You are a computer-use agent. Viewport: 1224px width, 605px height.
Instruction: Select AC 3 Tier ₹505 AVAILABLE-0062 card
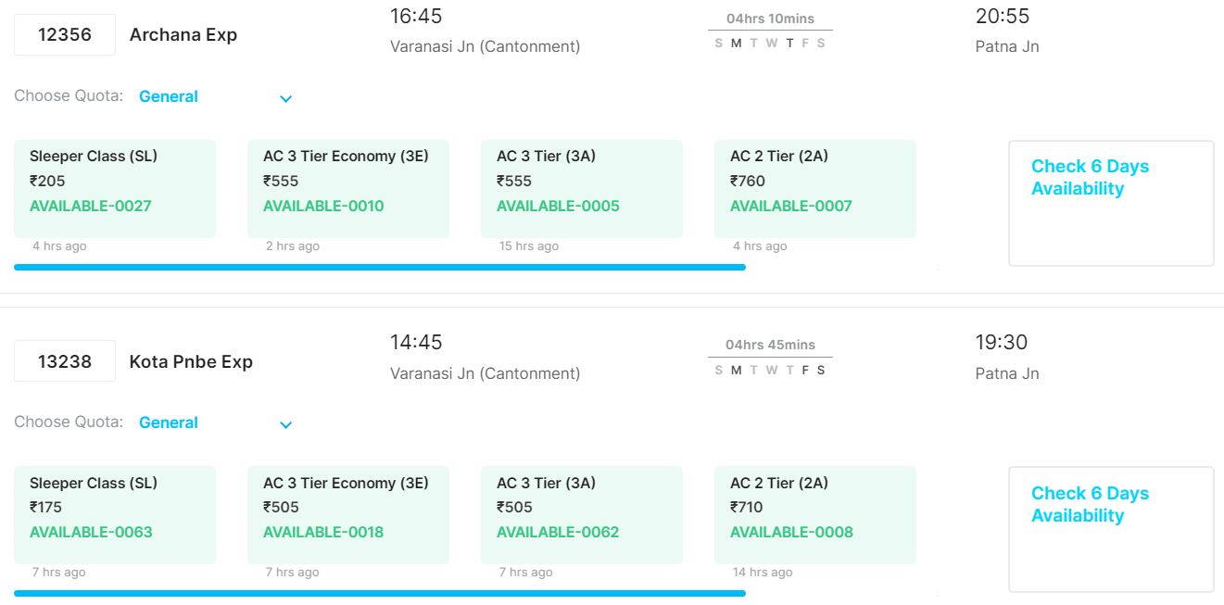(x=582, y=515)
